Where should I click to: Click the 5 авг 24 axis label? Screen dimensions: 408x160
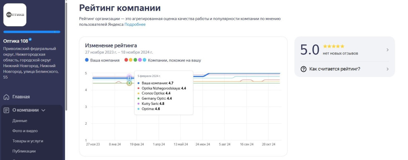(225, 144)
